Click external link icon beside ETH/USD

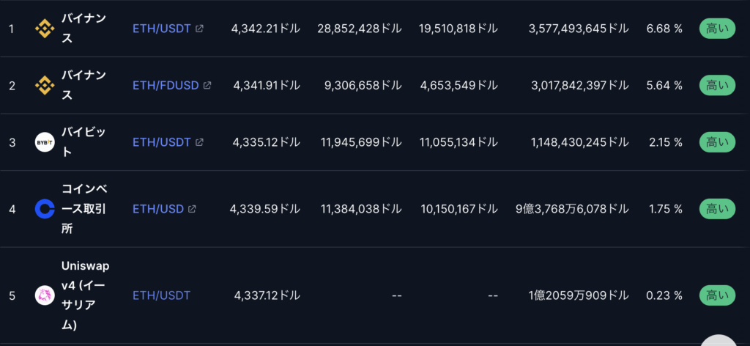[x=192, y=209]
